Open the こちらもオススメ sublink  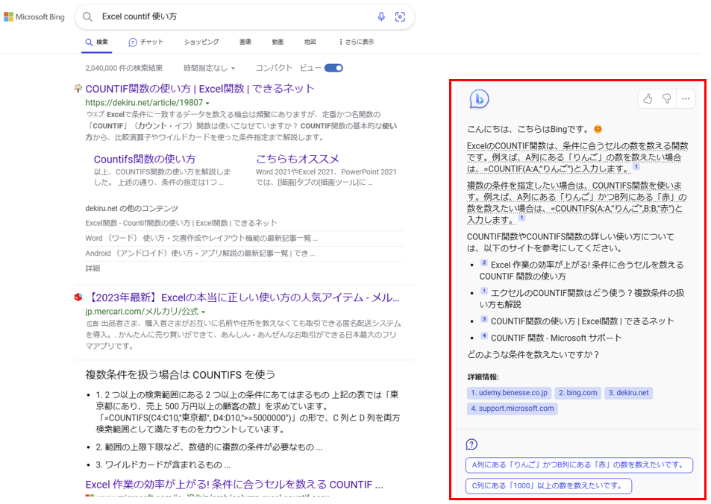298,159
